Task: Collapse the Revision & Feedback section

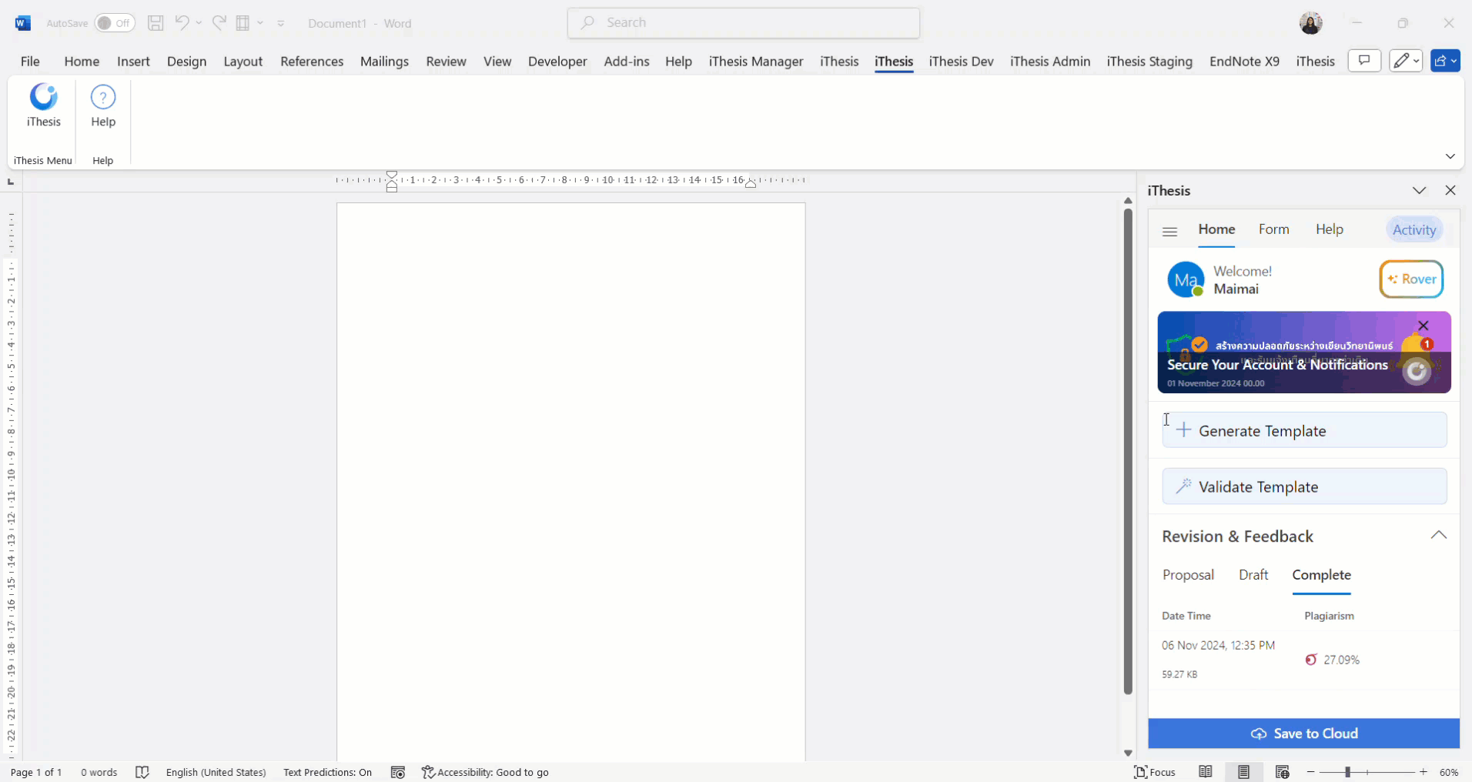Action: [x=1439, y=536]
